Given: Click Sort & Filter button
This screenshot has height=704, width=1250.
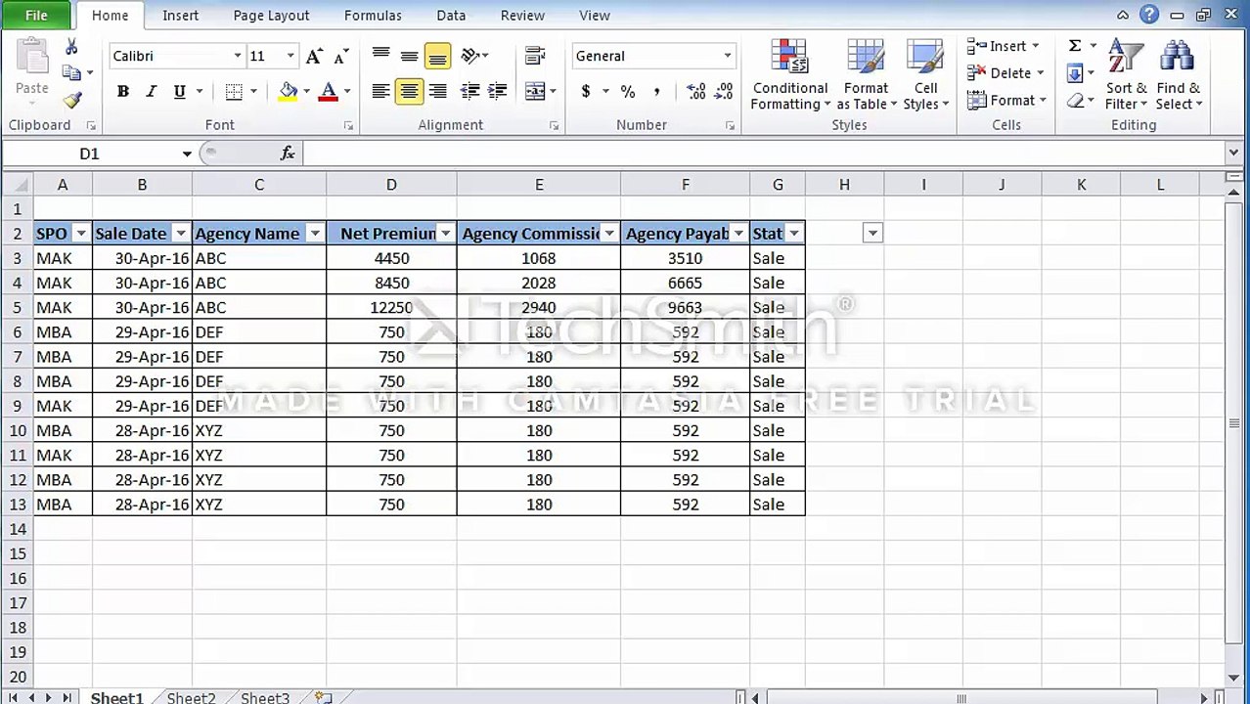Looking at the screenshot, I should [x=1127, y=75].
